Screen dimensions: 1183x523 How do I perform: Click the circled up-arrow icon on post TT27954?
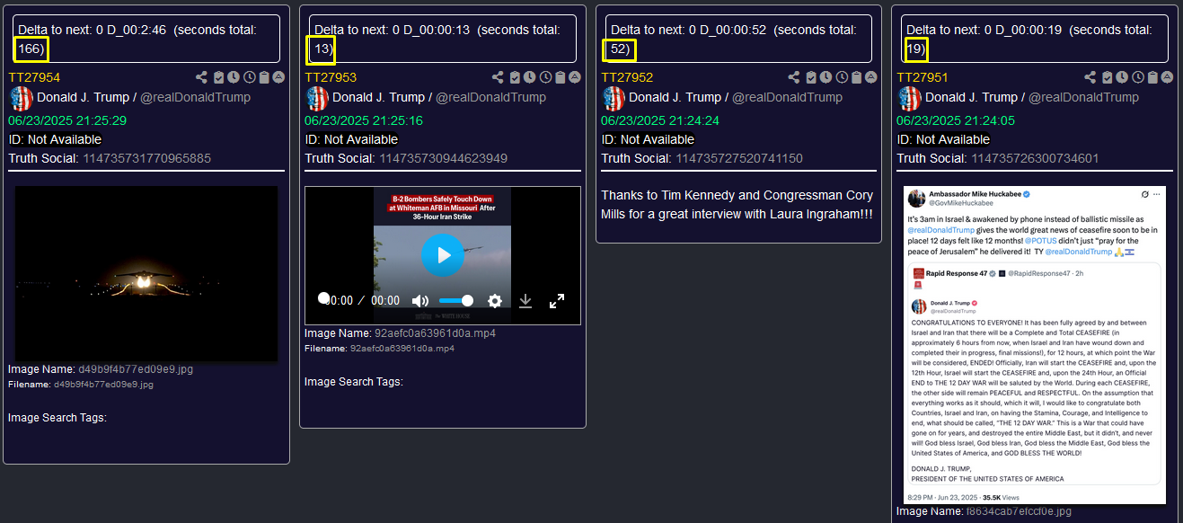278,77
